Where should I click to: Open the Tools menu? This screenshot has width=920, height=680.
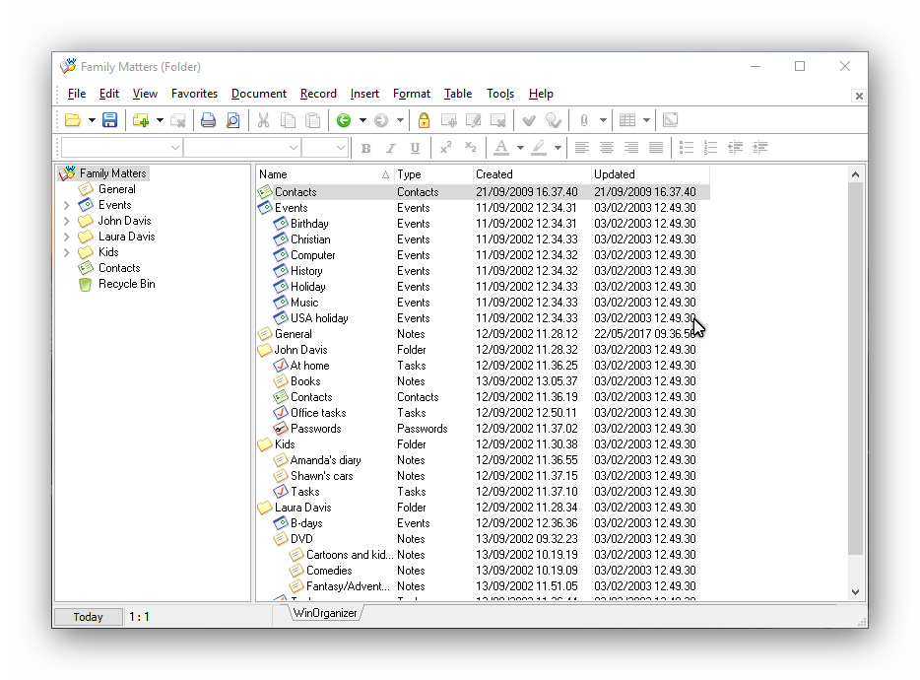tap(499, 94)
